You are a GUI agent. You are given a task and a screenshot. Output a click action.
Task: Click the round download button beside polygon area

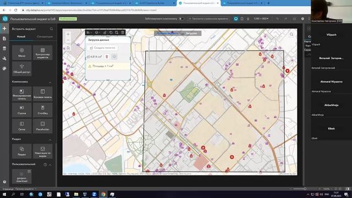114,57
